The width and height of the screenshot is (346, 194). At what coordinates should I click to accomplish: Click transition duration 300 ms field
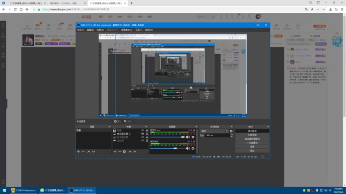[x=218, y=135]
